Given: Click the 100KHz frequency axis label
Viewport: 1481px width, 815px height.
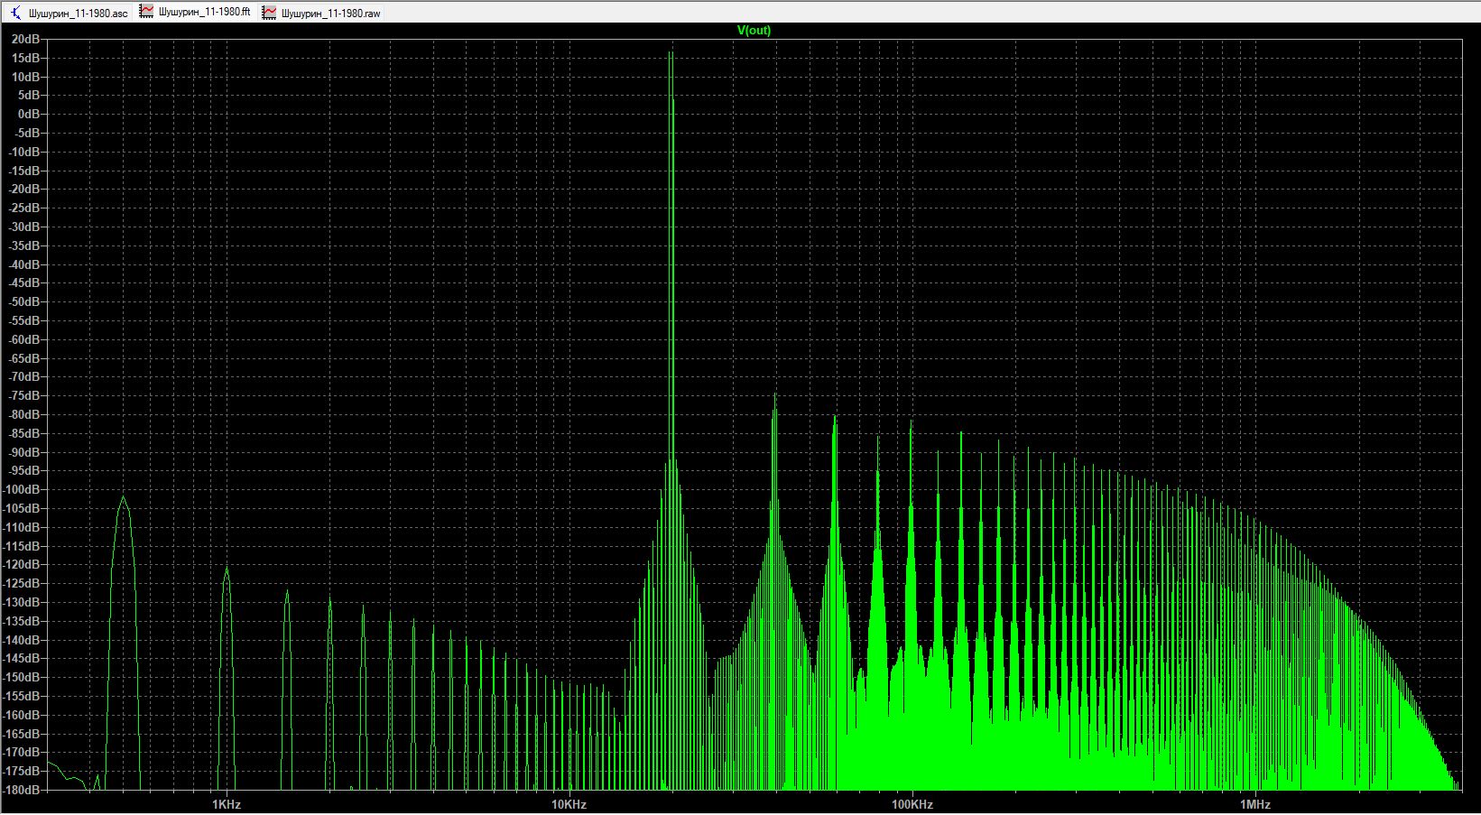Looking at the screenshot, I should pos(912,804).
